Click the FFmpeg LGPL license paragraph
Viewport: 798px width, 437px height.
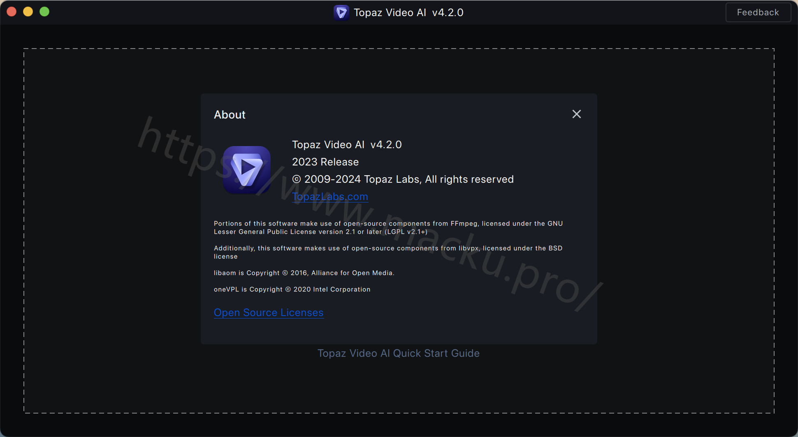(x=388, y=228)
